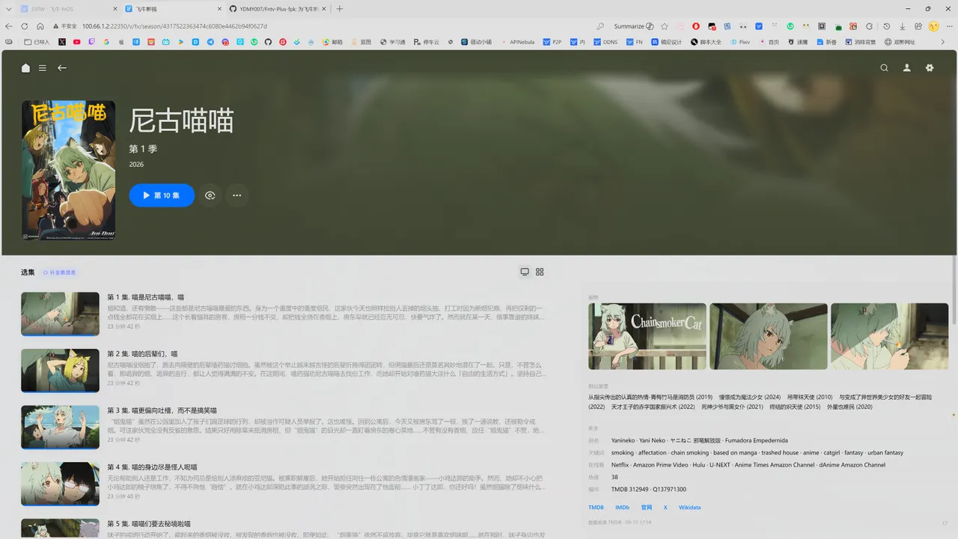Screen dimensions: 958x539
Task: Open the hamburger menu in app header
Action: pyautogui.click(x=43, y=68)
